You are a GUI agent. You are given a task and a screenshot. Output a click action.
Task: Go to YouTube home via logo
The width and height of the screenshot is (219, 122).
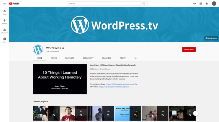pyautogui.click(x=14, y=4)
